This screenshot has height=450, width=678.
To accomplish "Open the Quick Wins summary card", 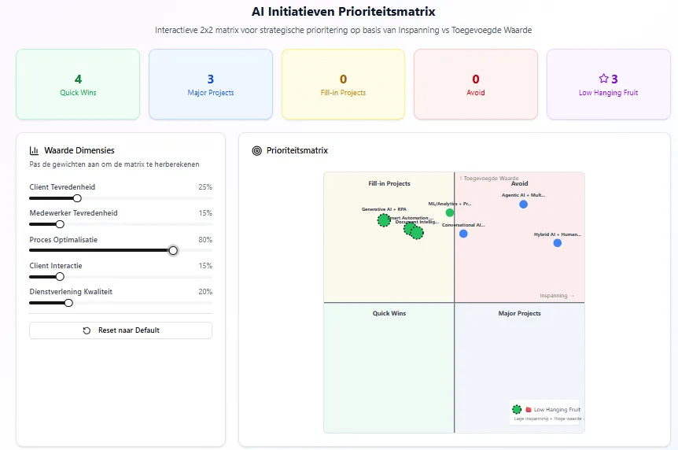I will [78, 84].
